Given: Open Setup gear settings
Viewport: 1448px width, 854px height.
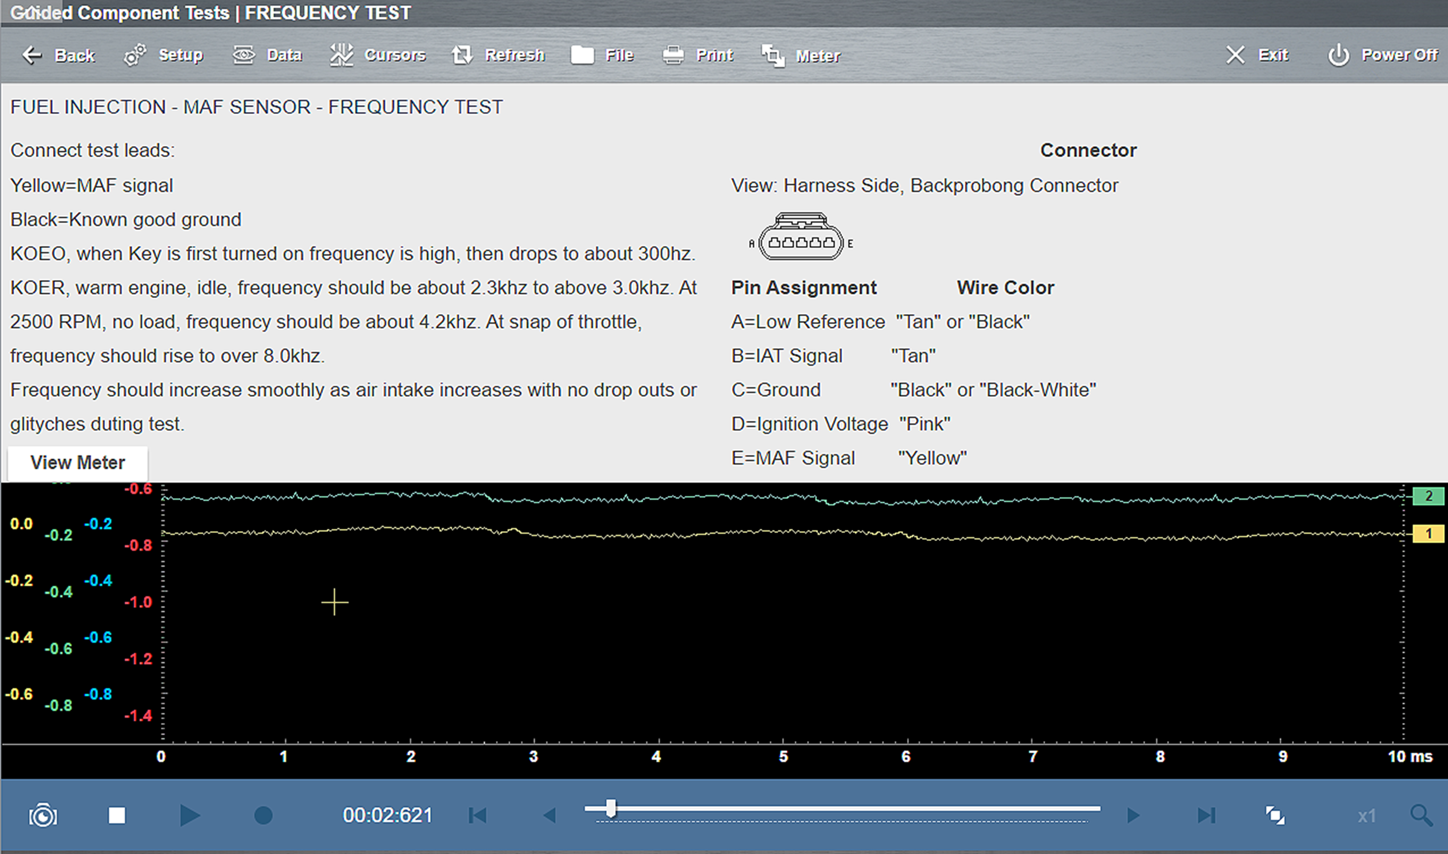Looking at the screenshot, I should click(x=135, y=55).
